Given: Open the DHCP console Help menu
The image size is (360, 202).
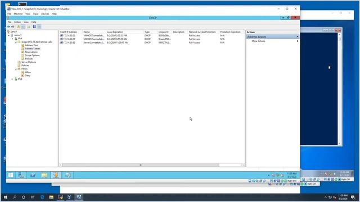Looking at the screenshot, I should [x=34, y=22].
